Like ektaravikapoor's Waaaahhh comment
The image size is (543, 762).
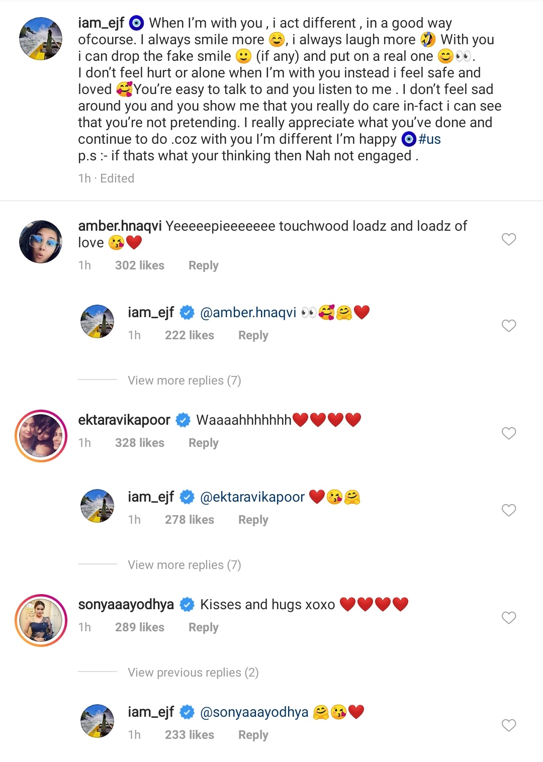(x=509, y=433)
